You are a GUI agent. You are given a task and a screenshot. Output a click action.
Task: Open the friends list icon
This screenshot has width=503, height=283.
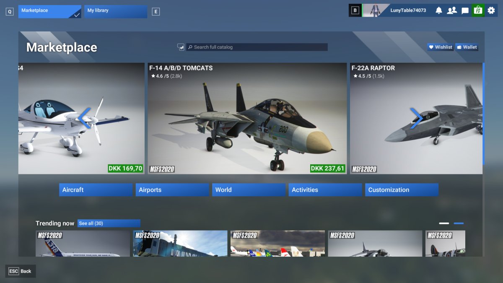tap(452, 10)
